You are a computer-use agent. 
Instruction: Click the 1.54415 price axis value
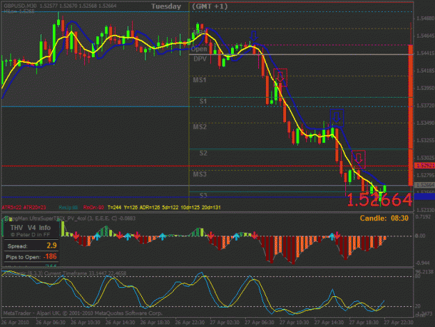[425, 53]
